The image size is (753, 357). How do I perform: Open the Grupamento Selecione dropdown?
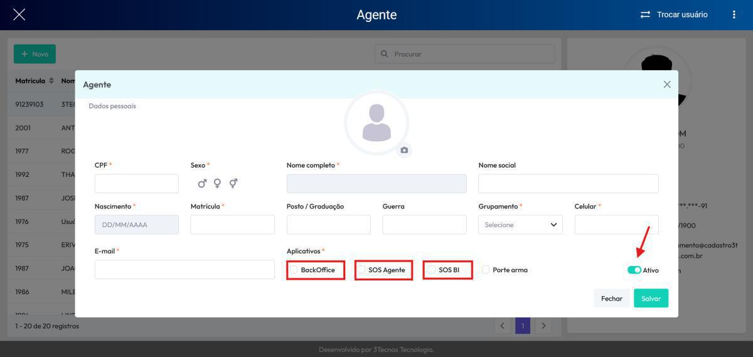[520, 225]
